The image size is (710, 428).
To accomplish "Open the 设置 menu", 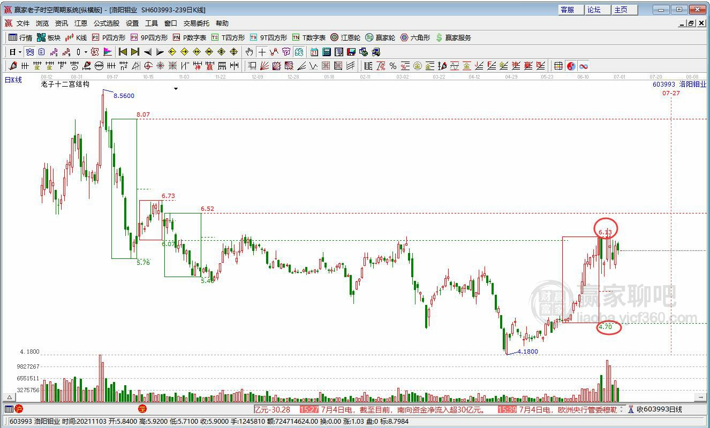I will 132,24.
